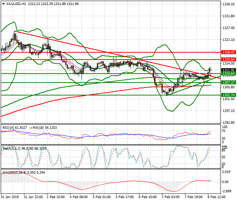This screenshot has height=201, width=237.
Task: Click the current price tag 1311.95
Action: 228,70
